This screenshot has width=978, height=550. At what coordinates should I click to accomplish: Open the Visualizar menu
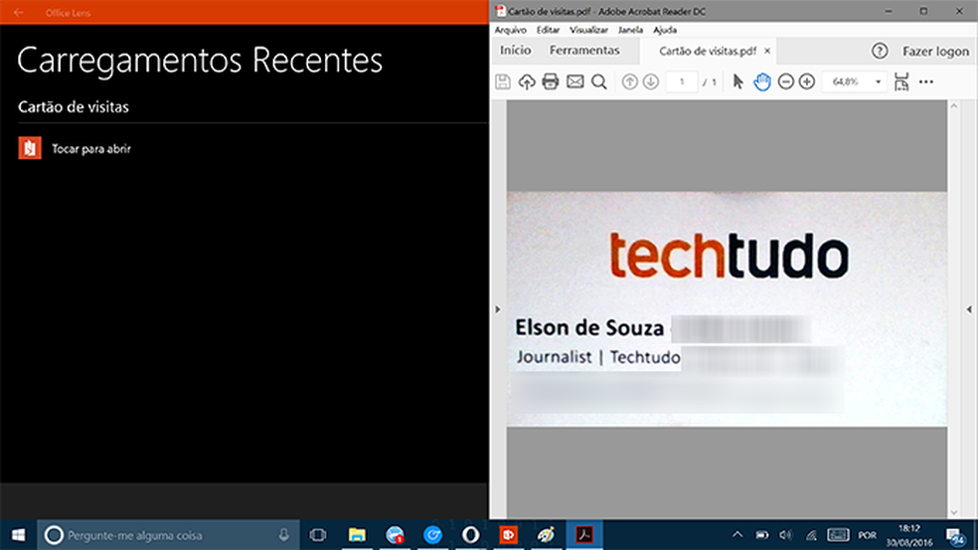point(588,30)
